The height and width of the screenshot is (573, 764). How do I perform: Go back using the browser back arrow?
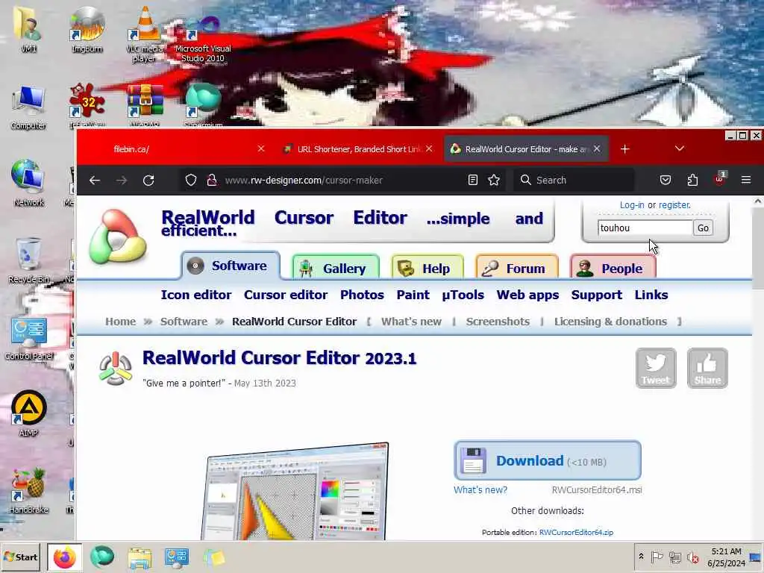point(95,181)
